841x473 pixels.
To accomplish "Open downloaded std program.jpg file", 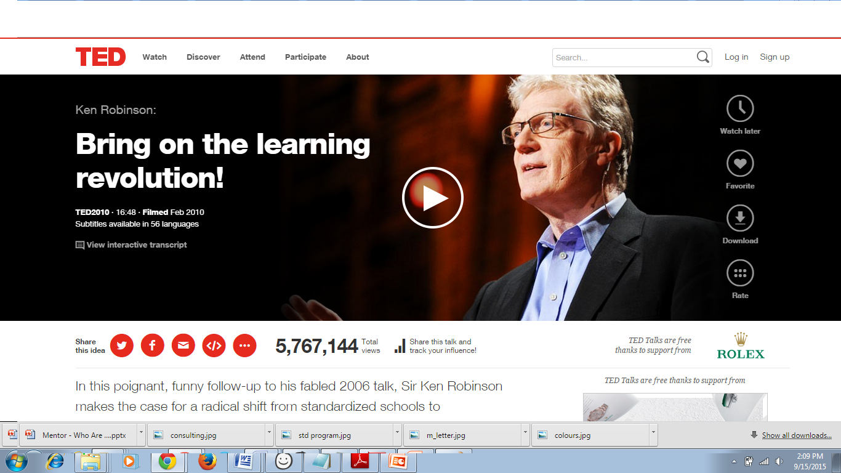I will [334, 435].
